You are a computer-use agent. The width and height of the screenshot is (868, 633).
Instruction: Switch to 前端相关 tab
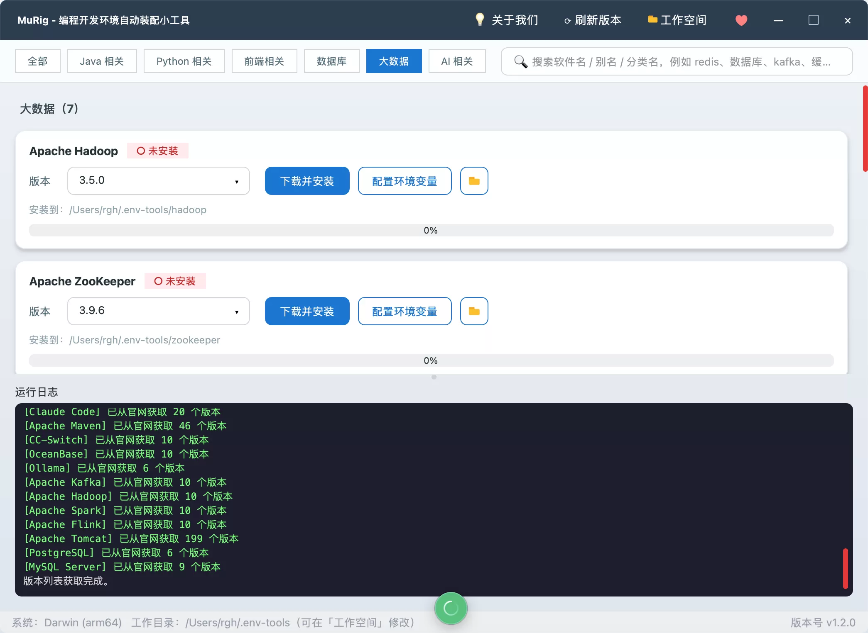click(x=264, y=61)
